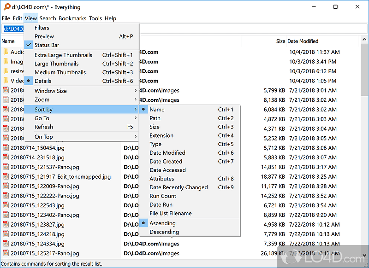Sort results by Size
This screenshot has width=369, height=268.
190,127
